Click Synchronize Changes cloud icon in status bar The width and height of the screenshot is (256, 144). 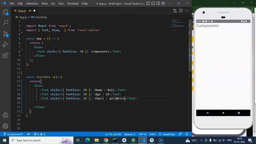[x=28, y=134]
